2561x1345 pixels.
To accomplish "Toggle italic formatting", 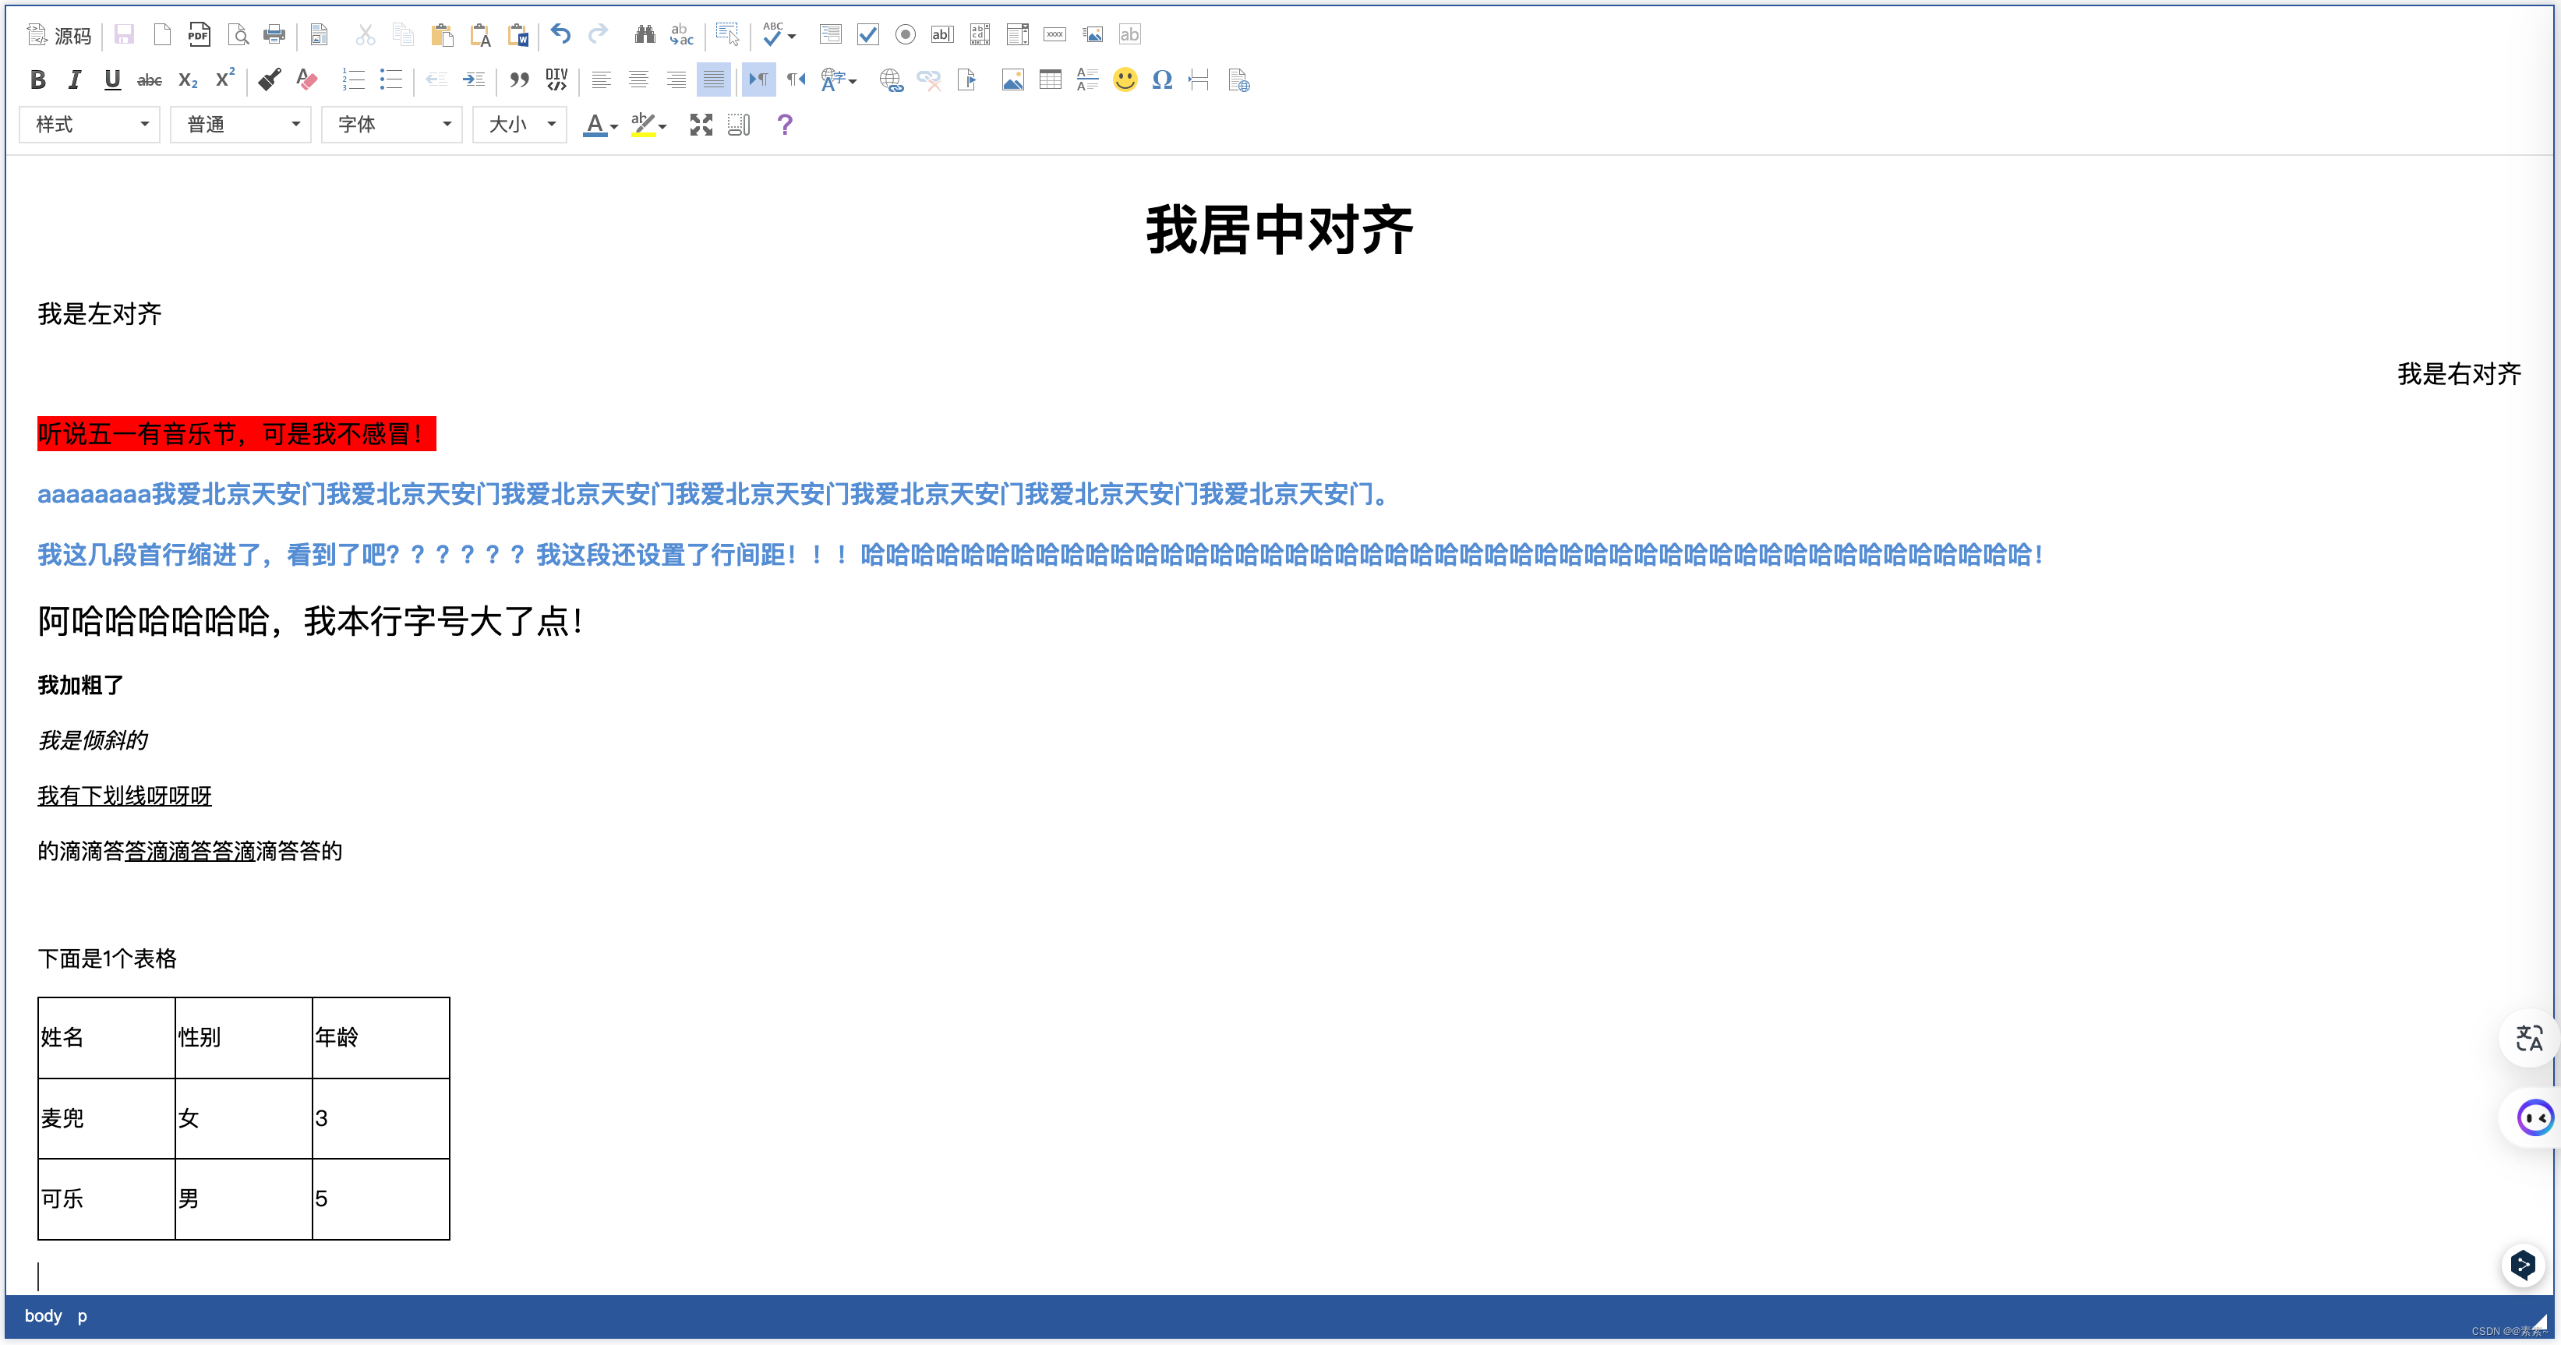I will coord(75,79).
